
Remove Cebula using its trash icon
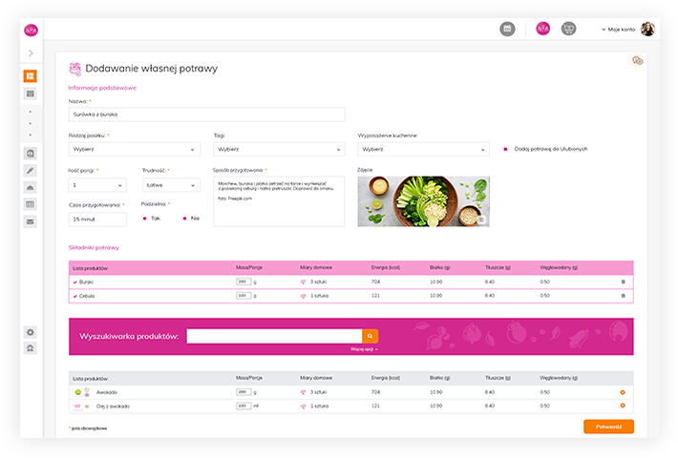coord(623,296)
